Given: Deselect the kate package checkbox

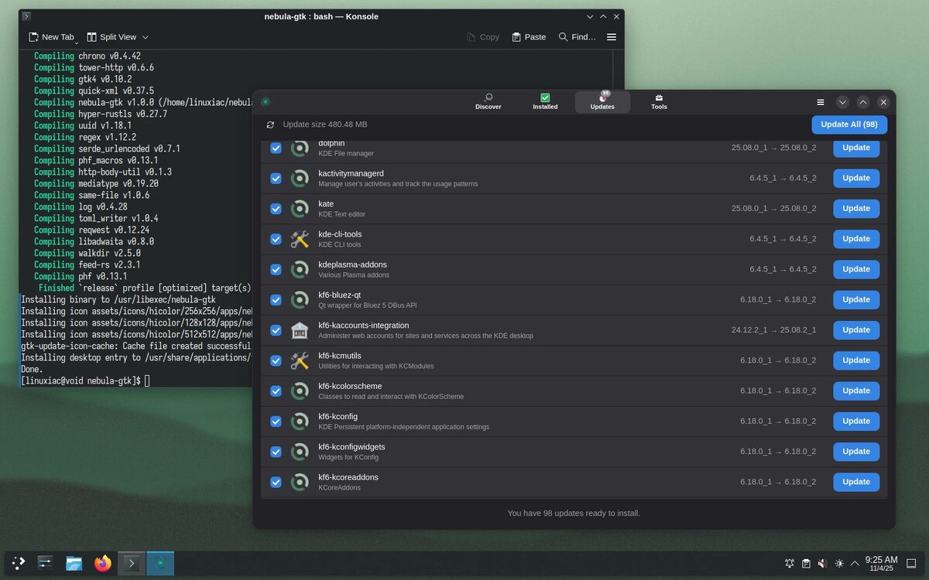Looking at the screenshot, I should pos(276,208).
